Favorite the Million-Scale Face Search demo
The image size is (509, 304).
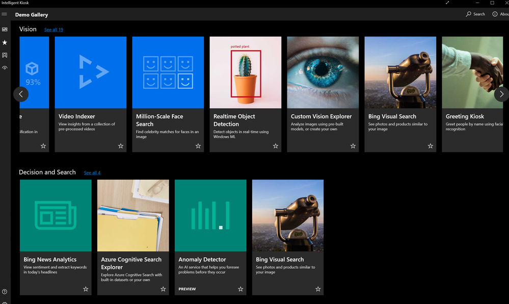(x=198, y=146)
